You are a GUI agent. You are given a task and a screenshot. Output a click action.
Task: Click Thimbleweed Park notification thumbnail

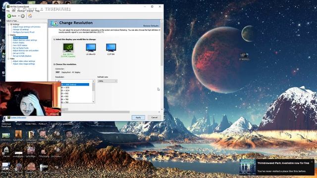click(x=248, y=167)
